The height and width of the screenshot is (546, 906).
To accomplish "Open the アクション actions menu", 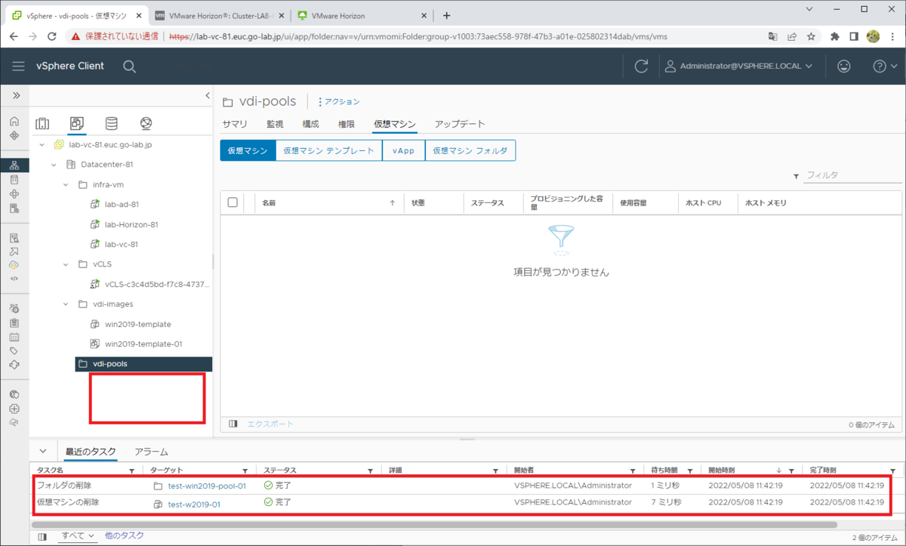I will click(339, 101).
